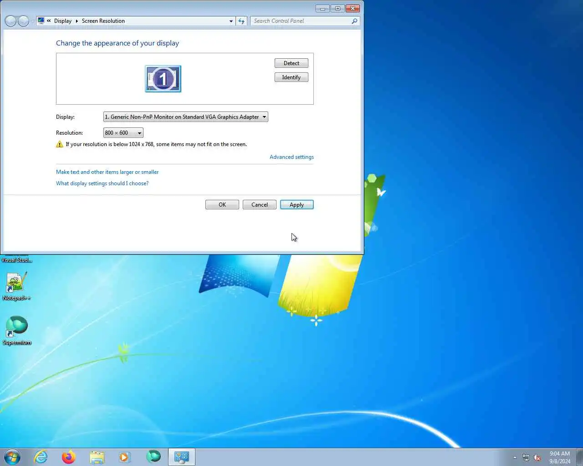Click the Search Control Panel field
Screen dimensions: 583x466
pyautogui.click(x=301, y=21)
